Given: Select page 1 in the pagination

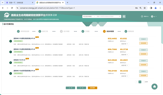Looking at the screenshot, I should point(140,82).
